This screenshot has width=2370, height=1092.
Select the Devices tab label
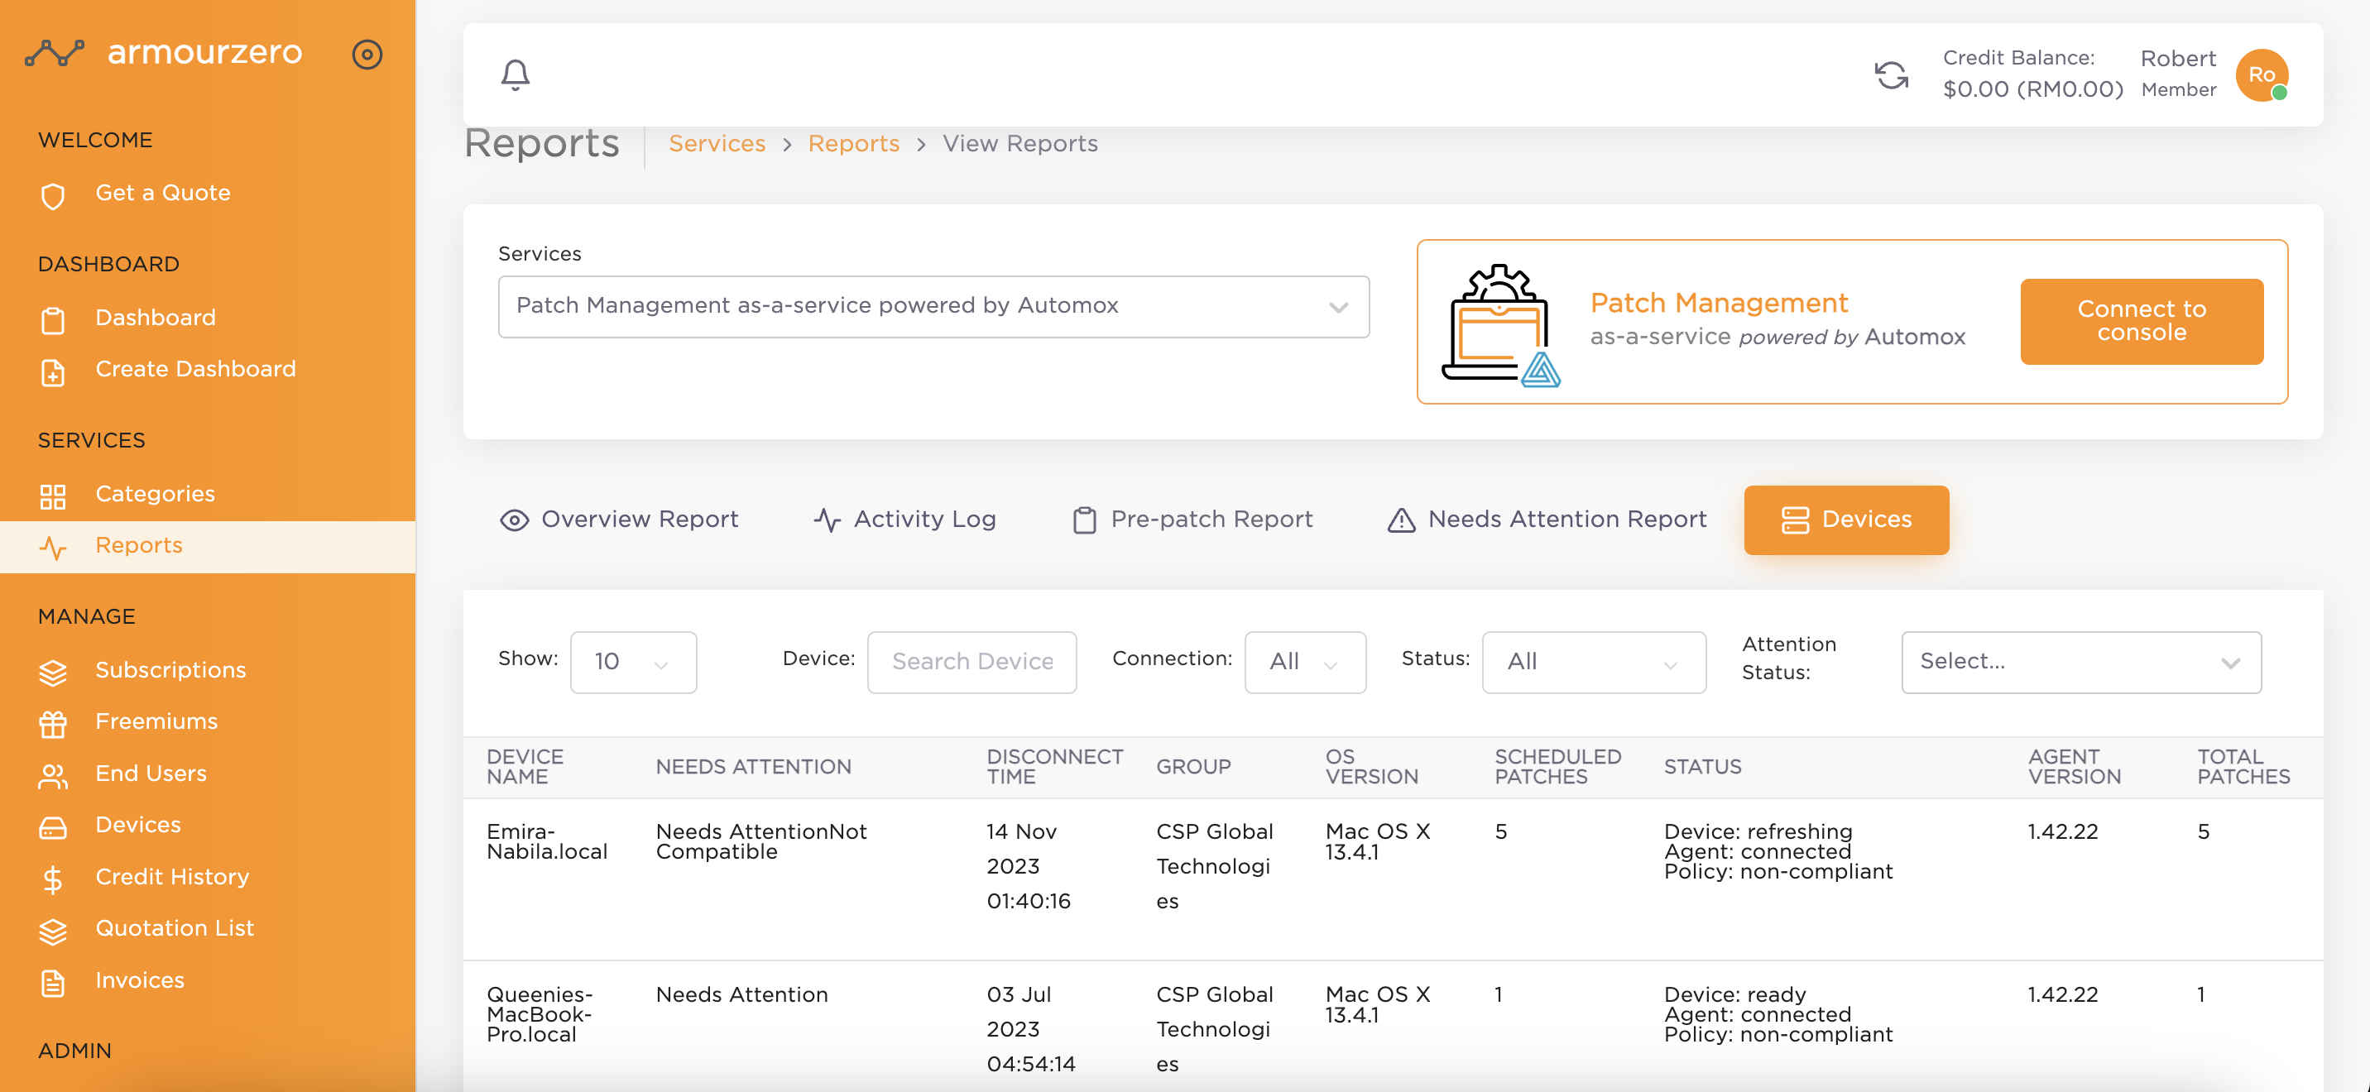coord(1867,519)
